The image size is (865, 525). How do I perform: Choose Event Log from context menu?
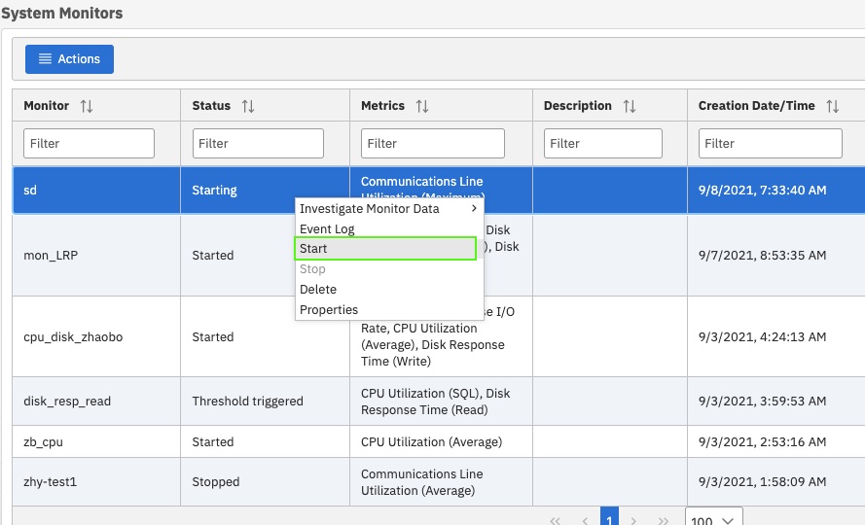(x=389, y=228)
